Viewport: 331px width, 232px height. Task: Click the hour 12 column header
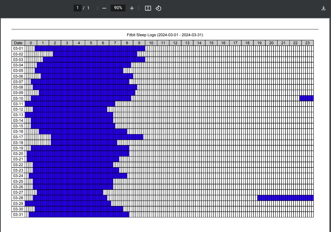(x=175, y=43)
